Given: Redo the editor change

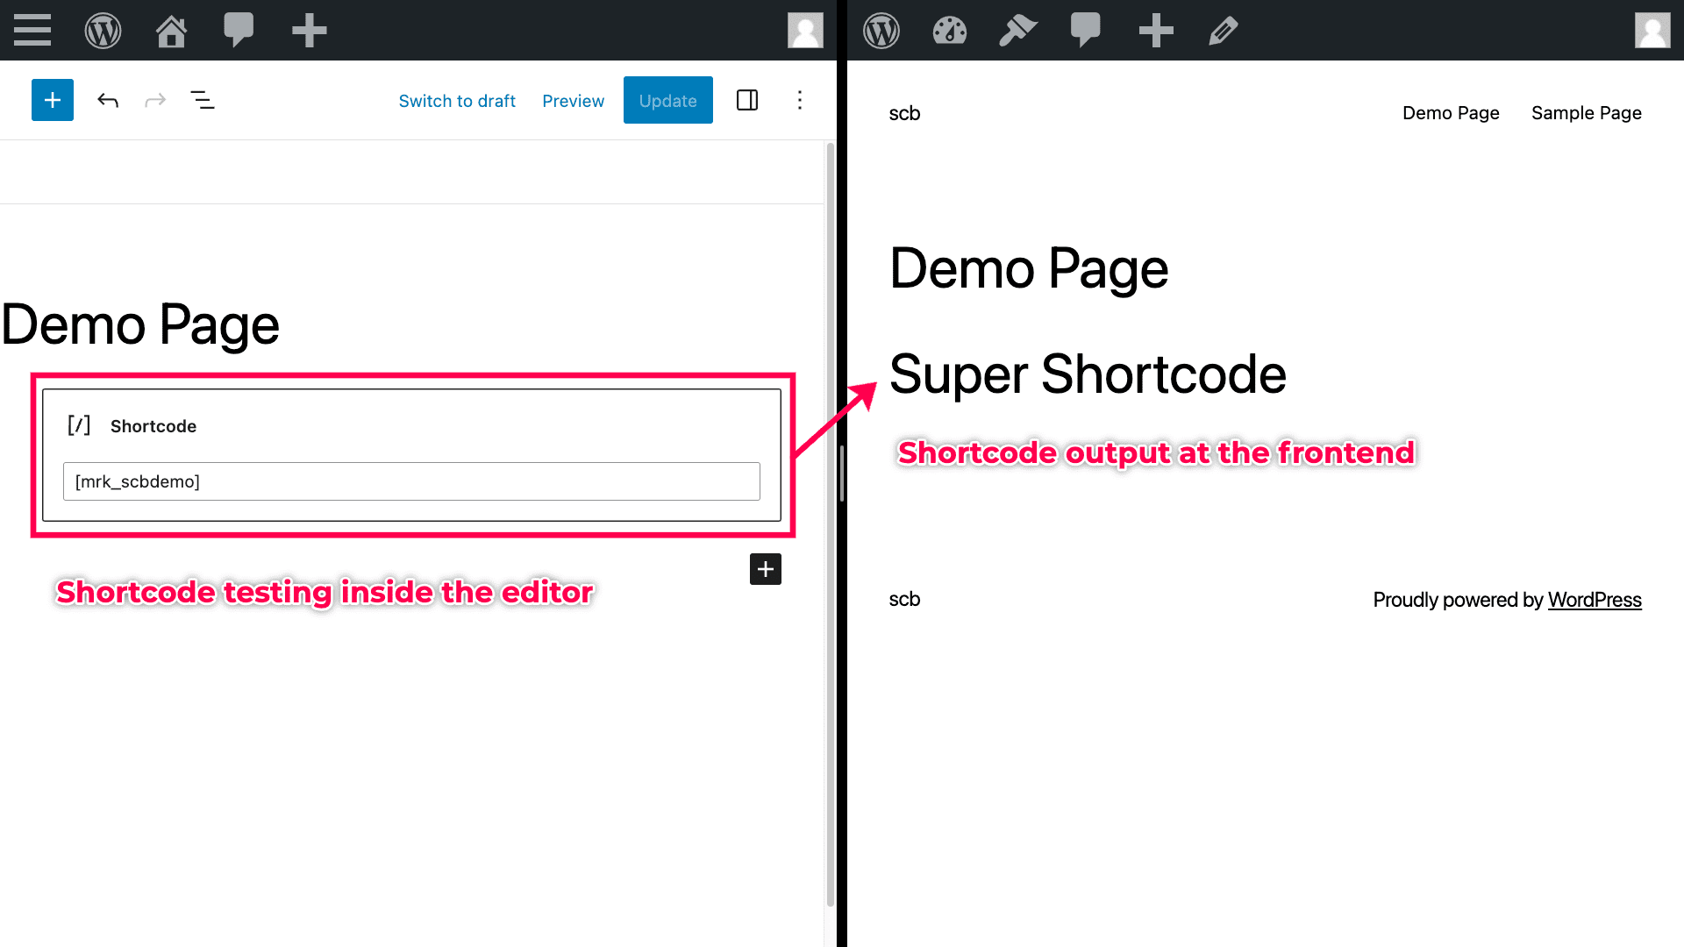Looking at the screenshot, I should pos(155,100).
